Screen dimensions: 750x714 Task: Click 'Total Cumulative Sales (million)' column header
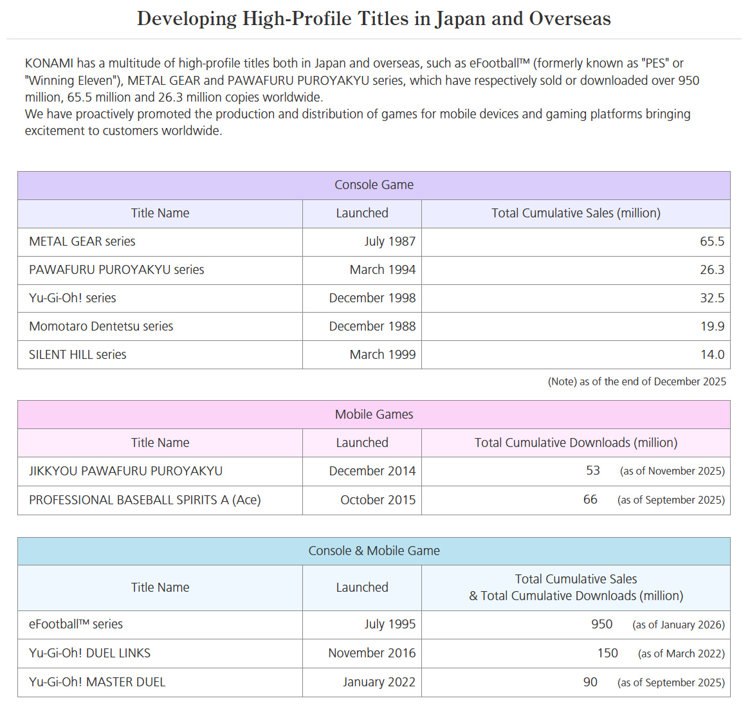tap(576, 214)
